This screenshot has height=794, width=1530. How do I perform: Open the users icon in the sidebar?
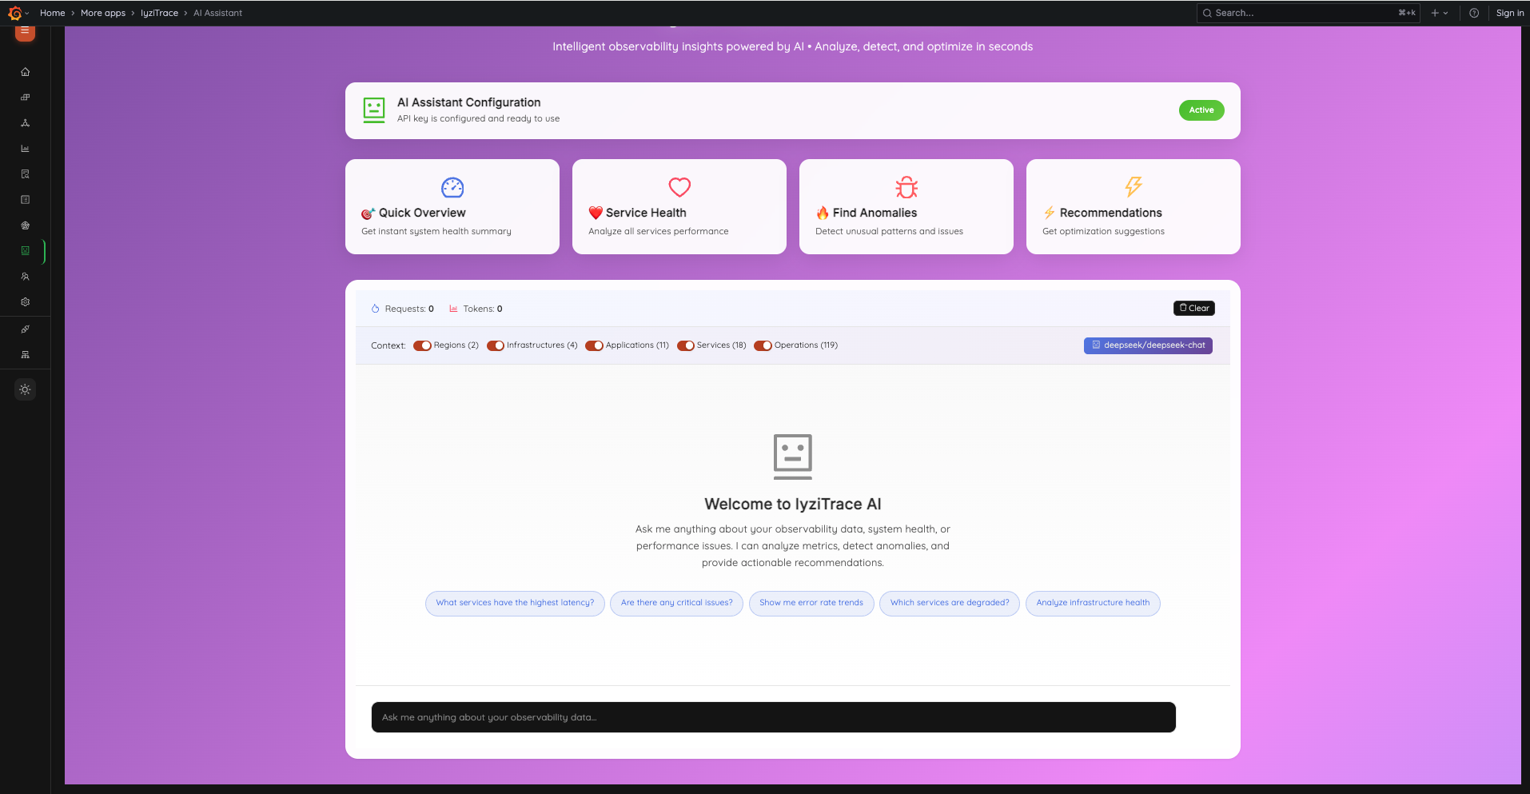[25, 277]
